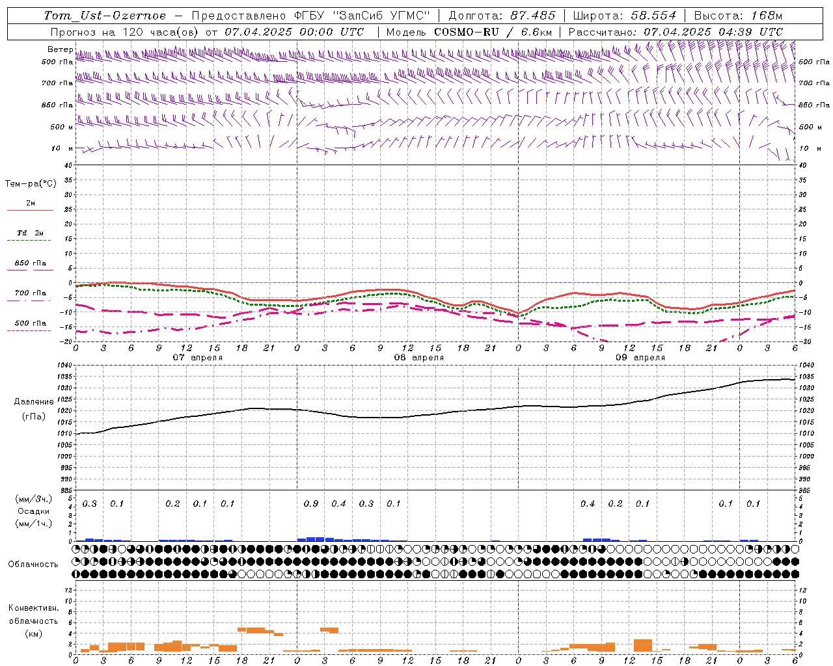
Task: Click the (мм/1ч.) precipitation unit label
Action: click(x=33, y=524)
